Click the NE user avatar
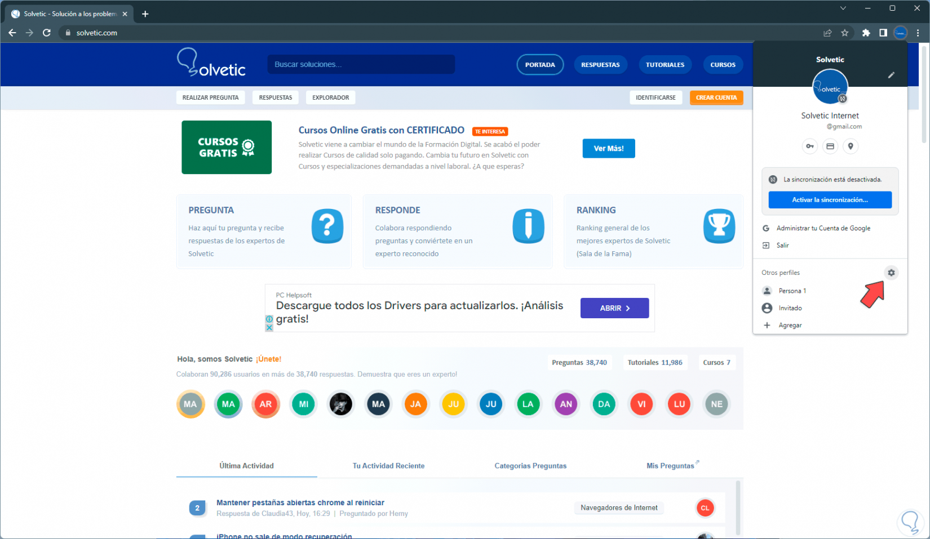This screenshot has width=930, height=539. pyautogui.click(x=716, y=404)
